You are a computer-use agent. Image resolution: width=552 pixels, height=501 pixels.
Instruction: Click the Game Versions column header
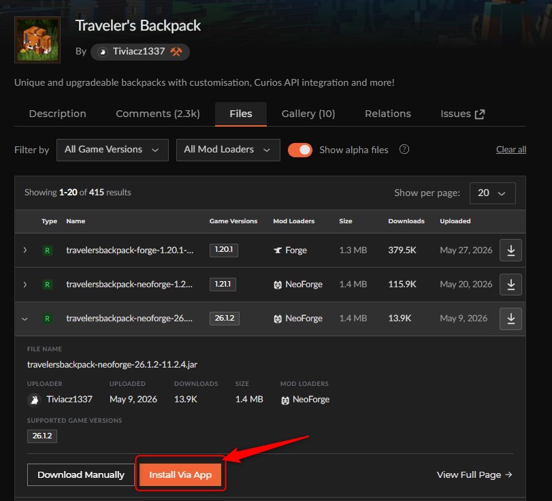point(233,221)
